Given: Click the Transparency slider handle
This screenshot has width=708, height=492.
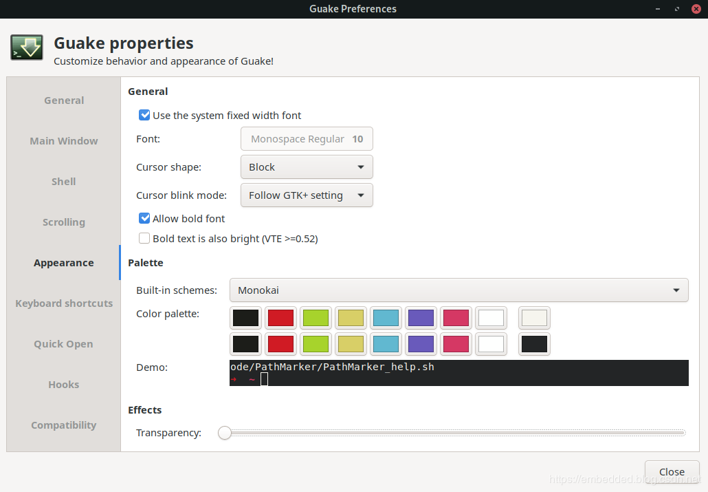Looking at the screenshot, I should click(x=225, y=433).
